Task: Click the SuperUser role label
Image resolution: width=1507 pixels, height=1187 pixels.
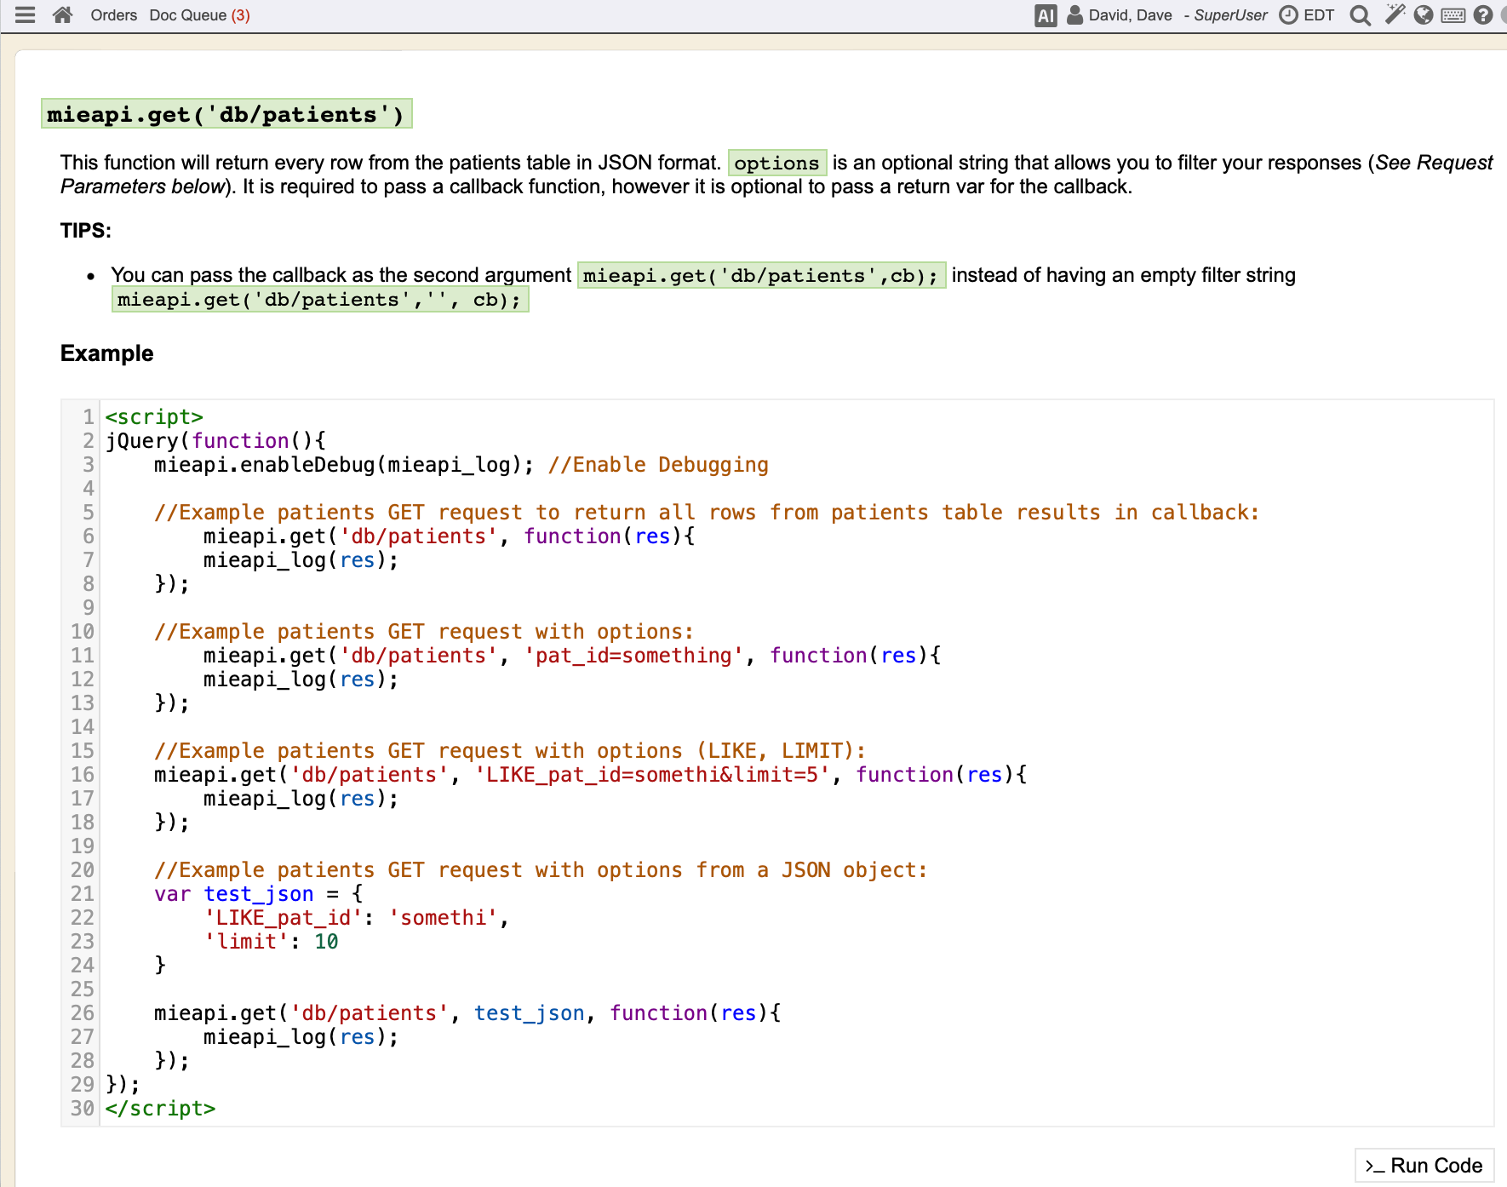Action: click(1230, 15)
